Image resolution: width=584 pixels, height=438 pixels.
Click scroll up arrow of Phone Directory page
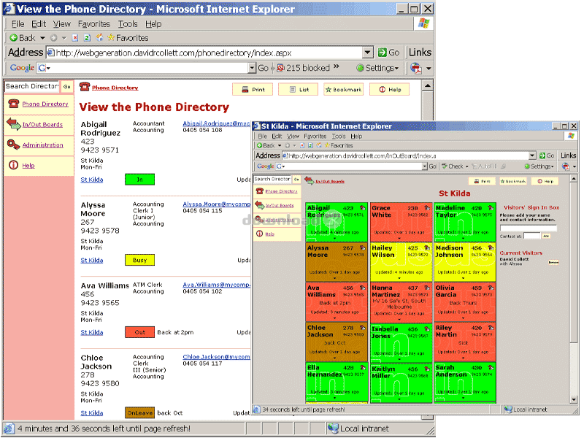click(x=428, y=85)
